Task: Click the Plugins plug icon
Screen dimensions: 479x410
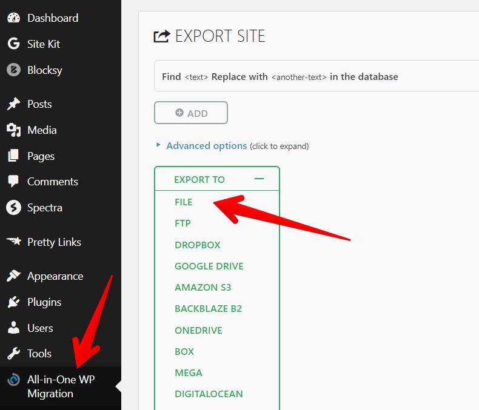Action: pos(13,302)
